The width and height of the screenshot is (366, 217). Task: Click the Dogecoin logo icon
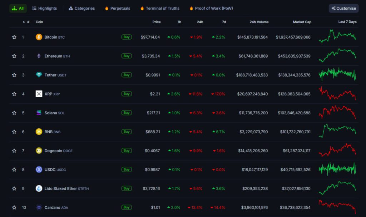point(39,151)
